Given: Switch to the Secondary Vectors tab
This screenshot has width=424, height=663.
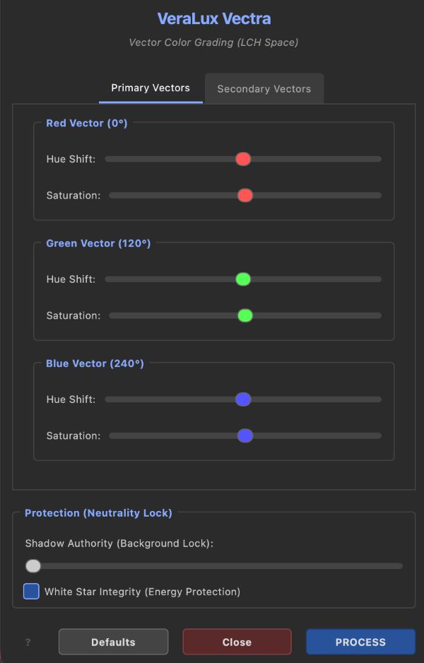Looking at the screenshot, I should 264,89.
